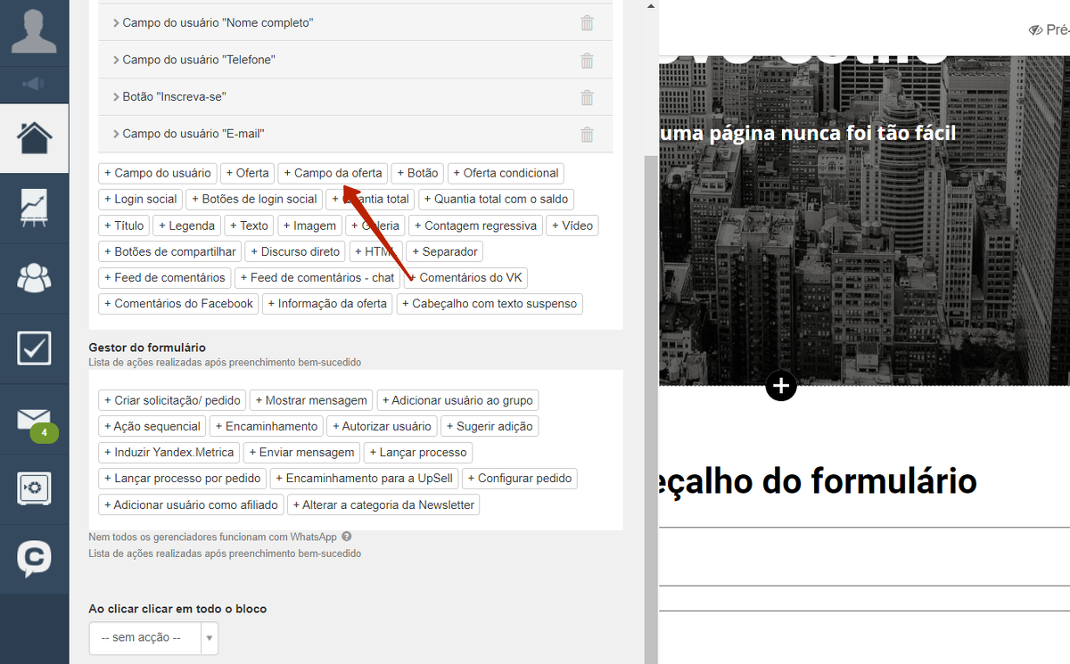
Task: Add a "Contagem regressiva" element
Action: click(475, 225)
